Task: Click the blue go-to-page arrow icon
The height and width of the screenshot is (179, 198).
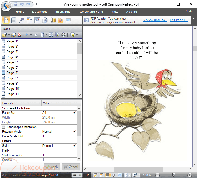Action: click(26, 35)
